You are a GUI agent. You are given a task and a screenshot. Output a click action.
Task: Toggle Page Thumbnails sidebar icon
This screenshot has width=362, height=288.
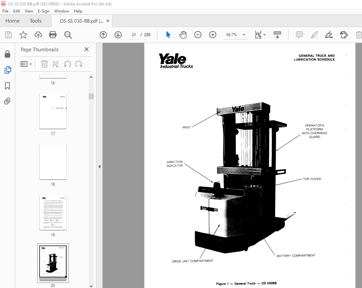click(x=8, y=70)
